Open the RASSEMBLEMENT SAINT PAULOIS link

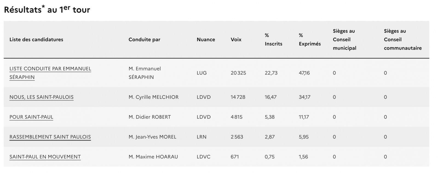pyautogui.click(x=50, y=137)
